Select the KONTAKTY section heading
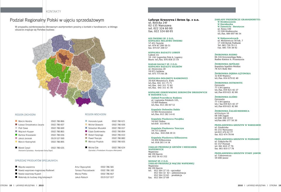The image size is (281, 192). point(53,11)
